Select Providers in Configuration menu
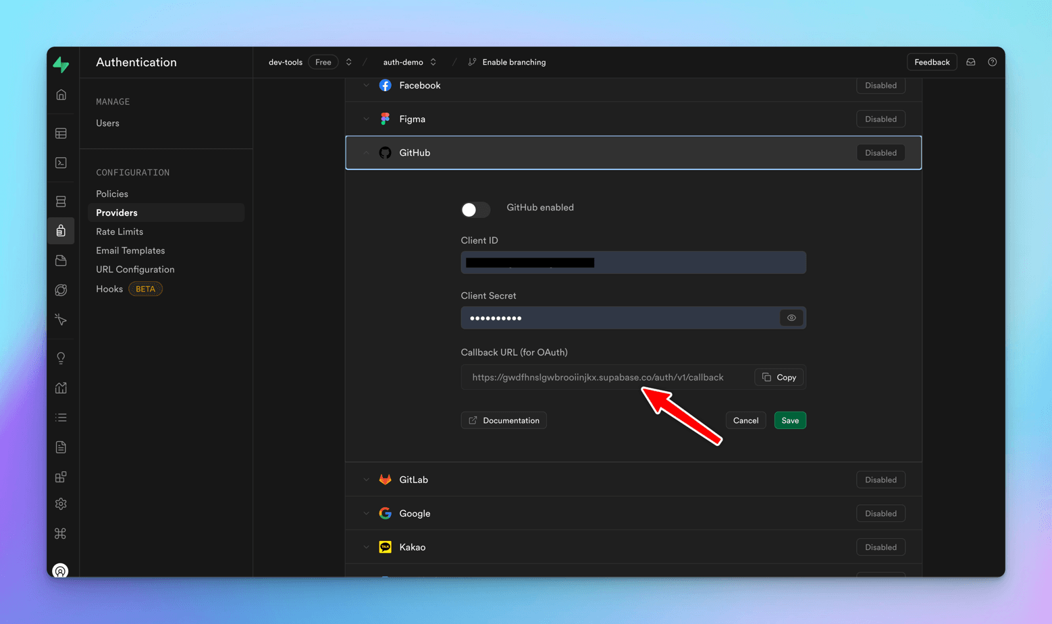 (166, 212)
